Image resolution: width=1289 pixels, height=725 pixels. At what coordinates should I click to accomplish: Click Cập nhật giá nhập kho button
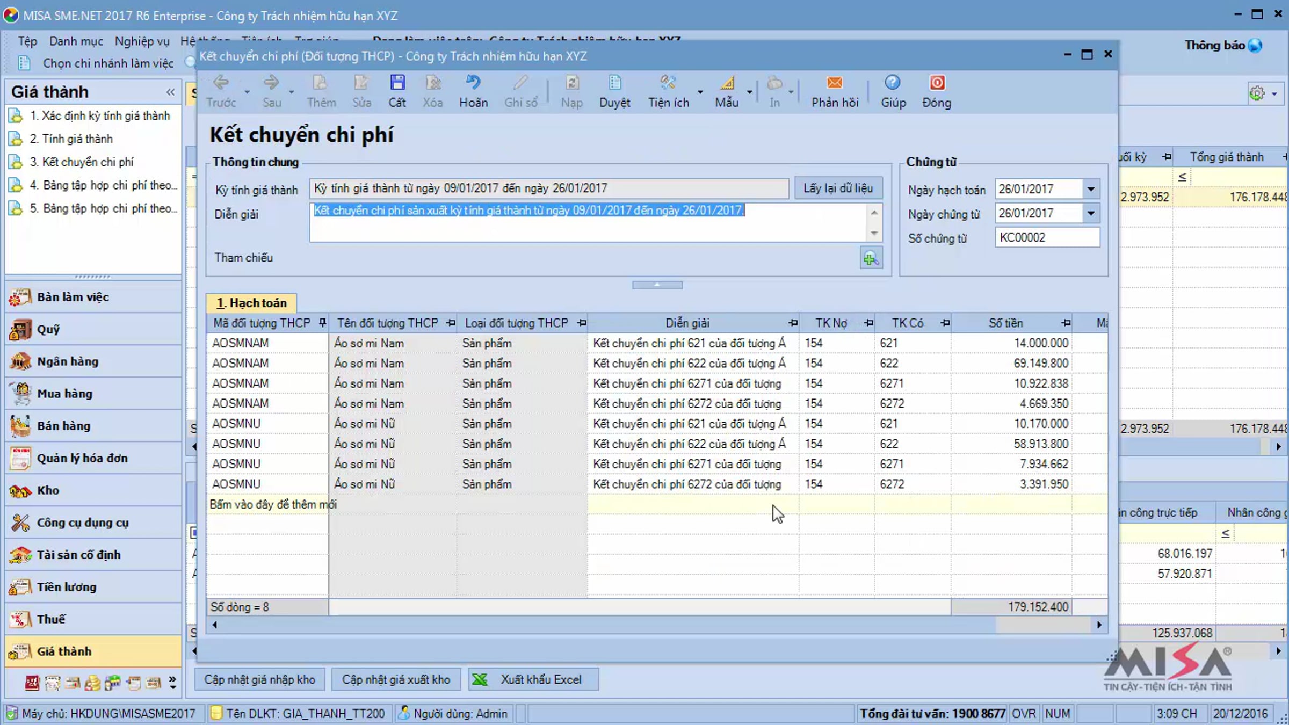tap(259, 679)
